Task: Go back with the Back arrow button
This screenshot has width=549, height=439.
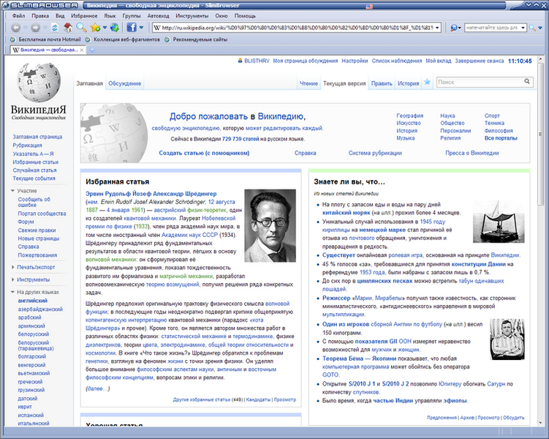Action: (15, 27)
